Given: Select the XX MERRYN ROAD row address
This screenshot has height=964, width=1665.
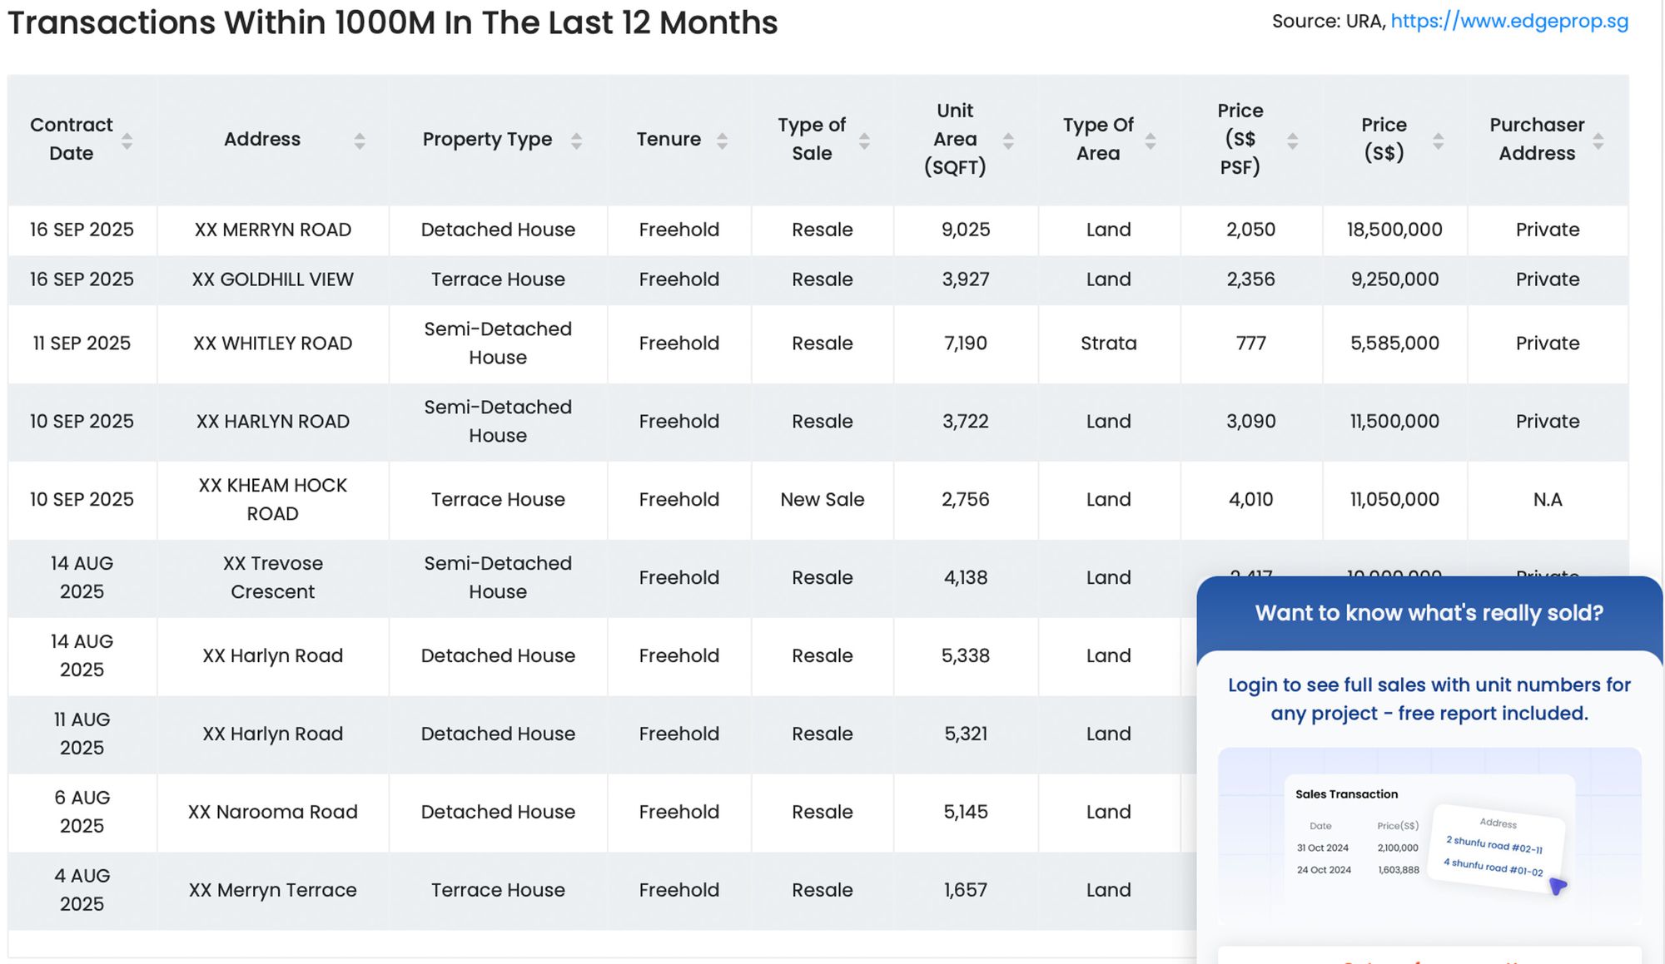Looking at the screenshot, I should [272, 230].
